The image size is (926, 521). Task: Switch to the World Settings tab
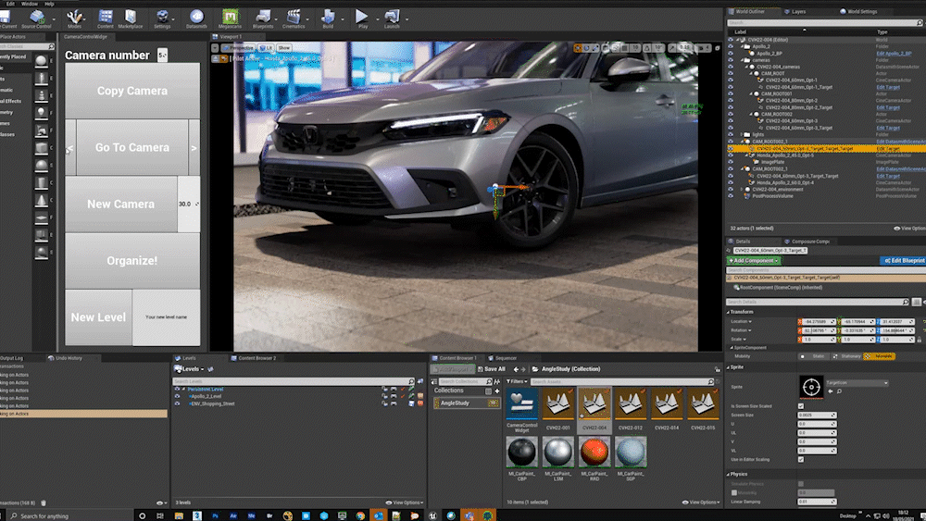863,12
